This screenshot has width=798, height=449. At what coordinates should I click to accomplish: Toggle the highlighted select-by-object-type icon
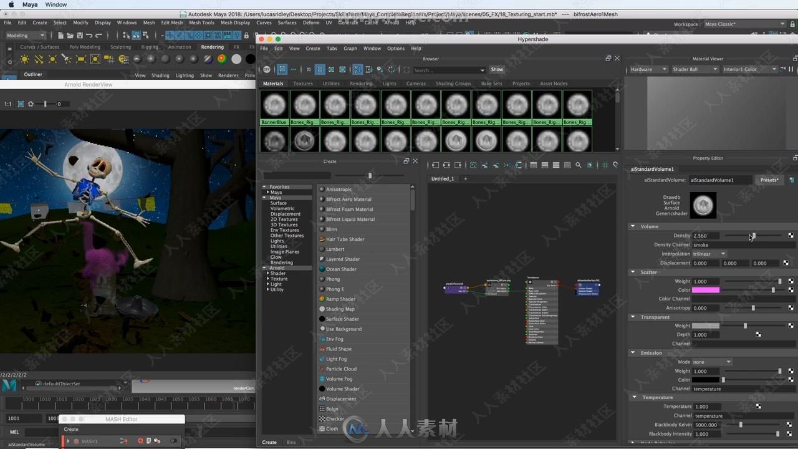136,36
